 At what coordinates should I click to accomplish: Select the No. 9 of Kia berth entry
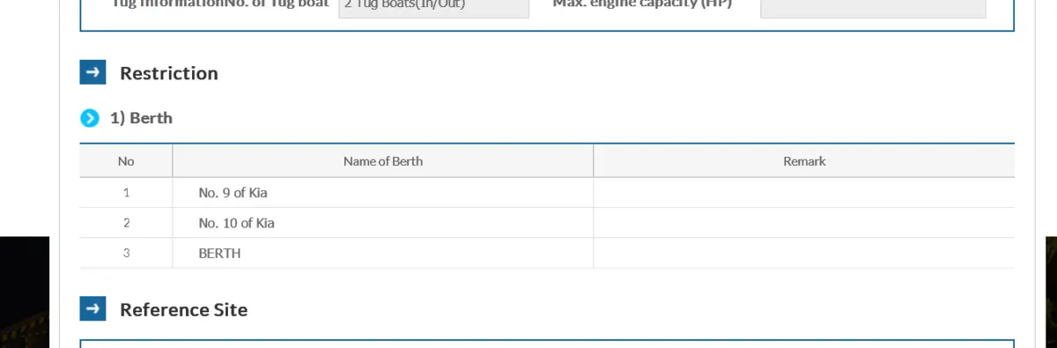233,193
